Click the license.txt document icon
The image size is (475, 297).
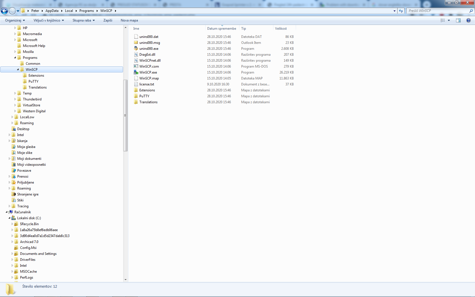click(x=136, y=84)
